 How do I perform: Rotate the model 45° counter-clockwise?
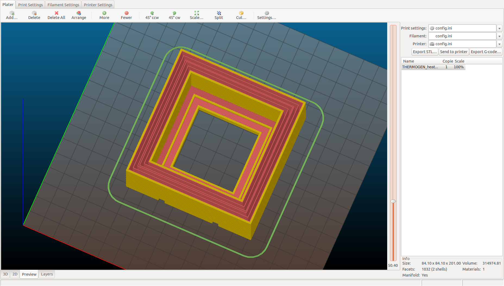pos(152,13)
